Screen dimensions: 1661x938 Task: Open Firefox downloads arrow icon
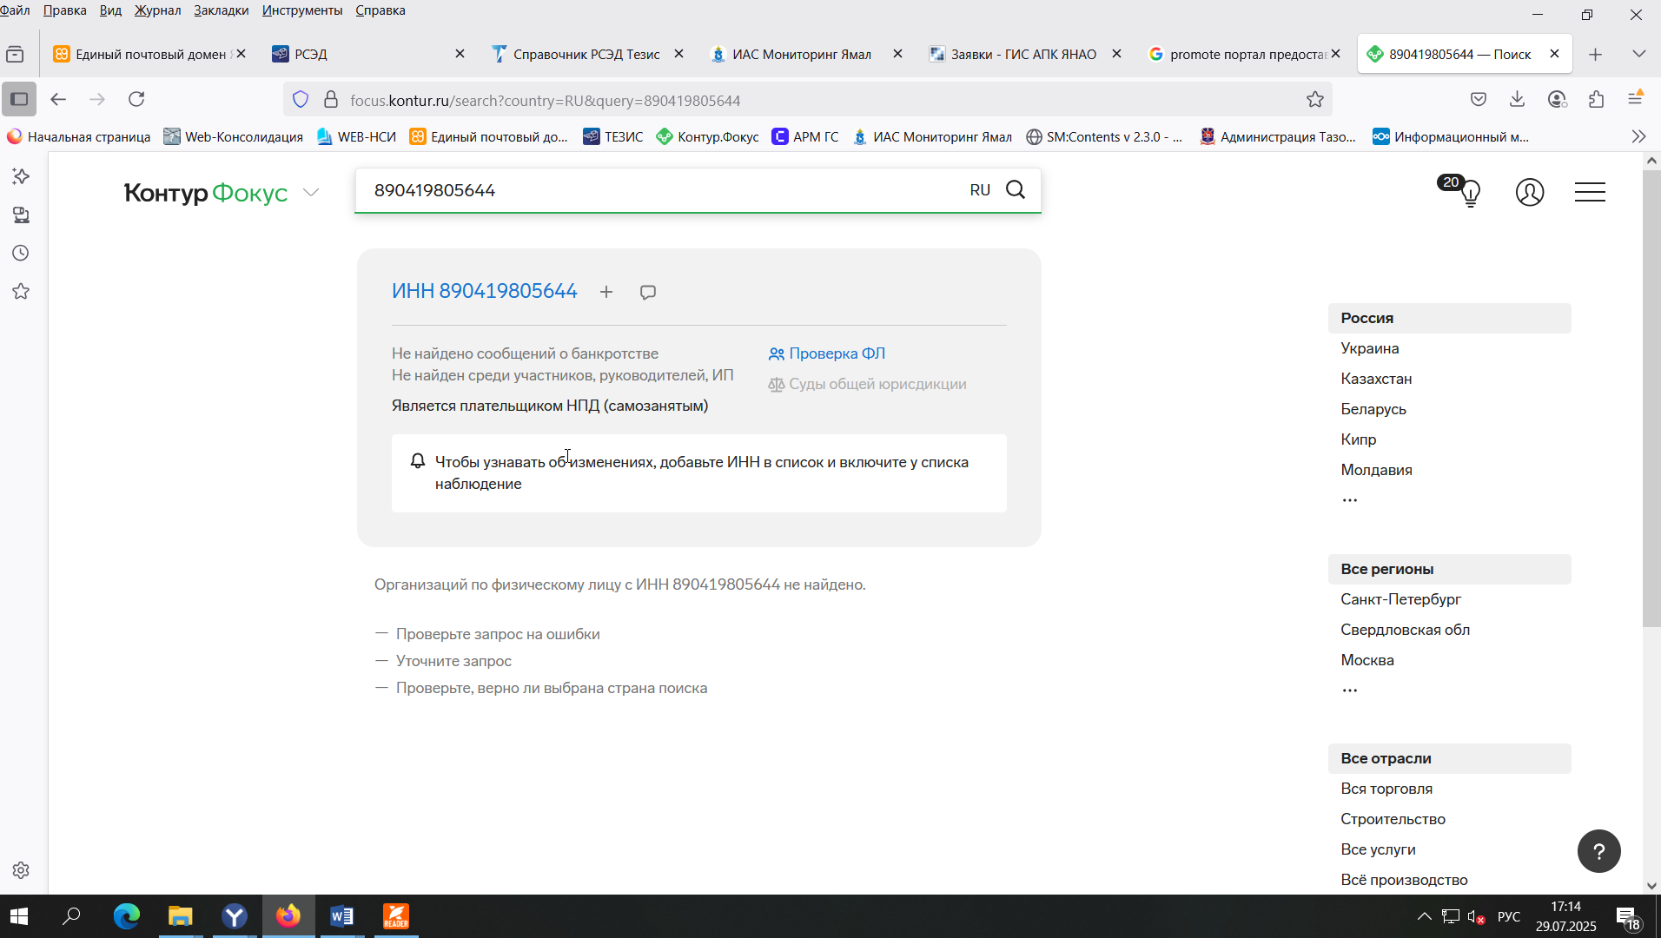click(1518, 99)
